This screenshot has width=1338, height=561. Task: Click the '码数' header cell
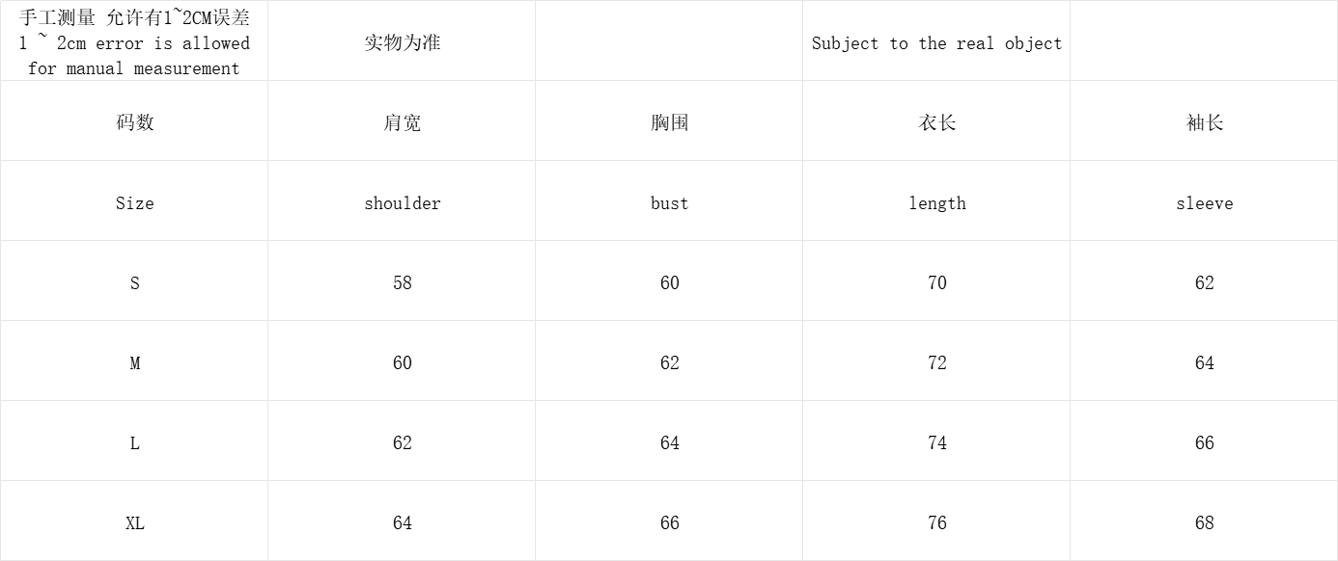pos(134,122)
